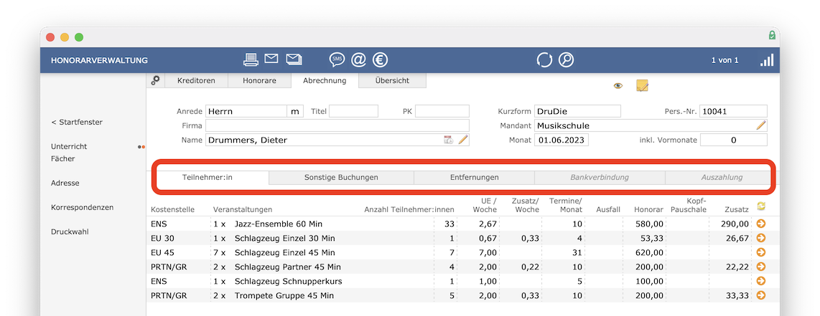Image resolution: width=820 pixels, height=316 pixels.
Task: Open the gear settings icon beside Kreditoren
Action: tap(155, 80)
